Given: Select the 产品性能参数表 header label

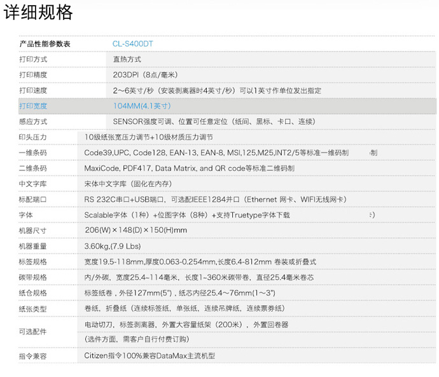Looking at the screenshot, I should tap(45, 44).
